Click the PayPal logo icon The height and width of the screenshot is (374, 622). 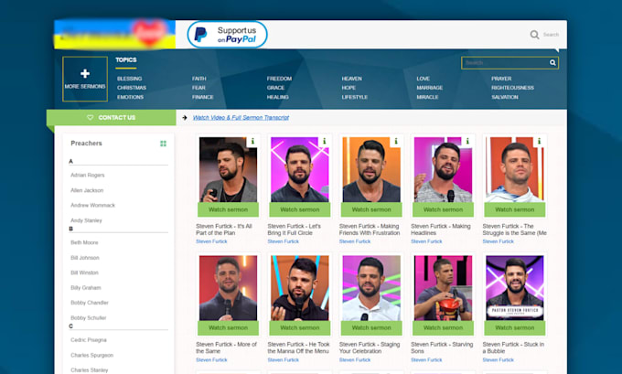[200, 35]
